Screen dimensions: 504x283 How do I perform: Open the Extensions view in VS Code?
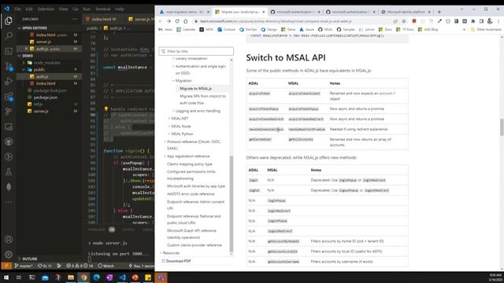pyautogui.click(x=9, y=97)
